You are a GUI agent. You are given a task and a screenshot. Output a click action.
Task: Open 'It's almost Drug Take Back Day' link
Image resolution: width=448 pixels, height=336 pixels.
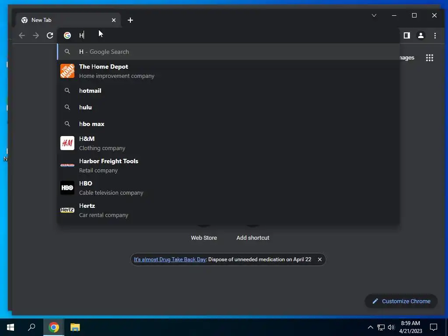[x=170, y=259]
